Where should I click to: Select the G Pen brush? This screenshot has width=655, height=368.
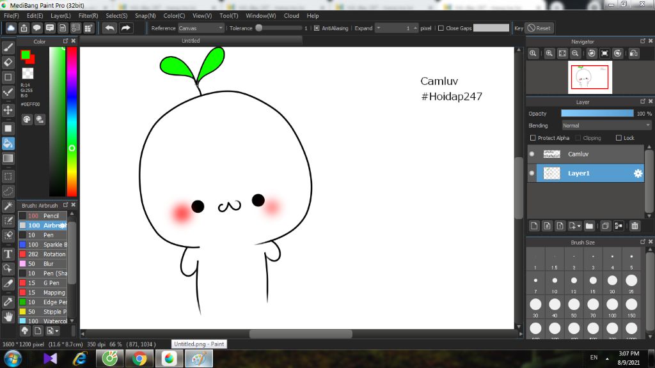click(x=43, y=283)
